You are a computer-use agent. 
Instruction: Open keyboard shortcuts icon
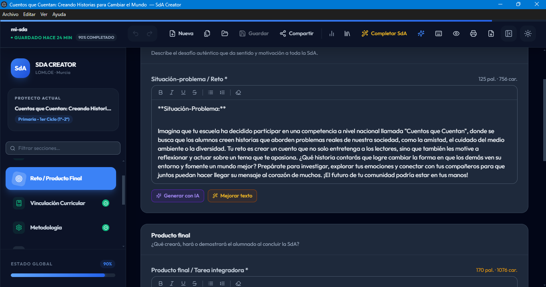point(438,34)
